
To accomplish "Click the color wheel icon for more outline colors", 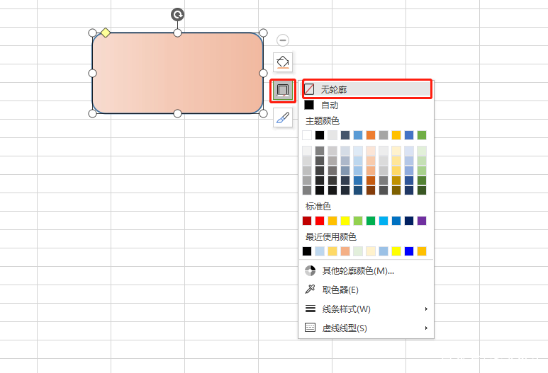I will (310, 271).
